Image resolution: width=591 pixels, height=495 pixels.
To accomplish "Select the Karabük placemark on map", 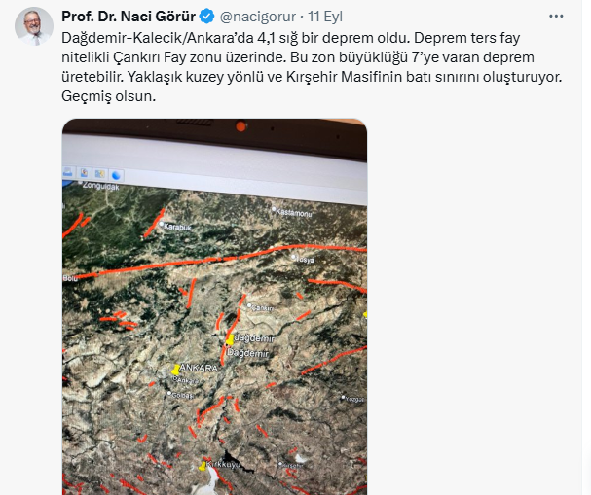I will pyautogui.click(x=176, y=227).
